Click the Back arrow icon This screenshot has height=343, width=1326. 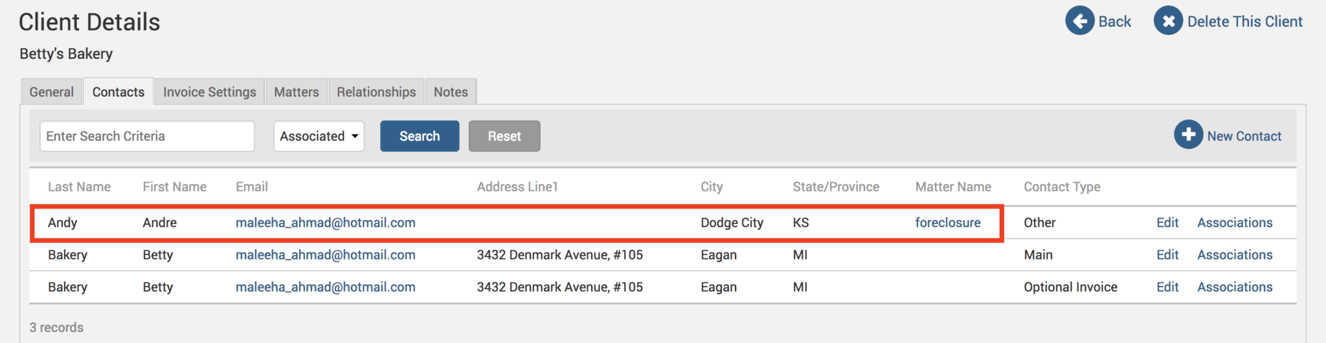tap(1079, 21)
